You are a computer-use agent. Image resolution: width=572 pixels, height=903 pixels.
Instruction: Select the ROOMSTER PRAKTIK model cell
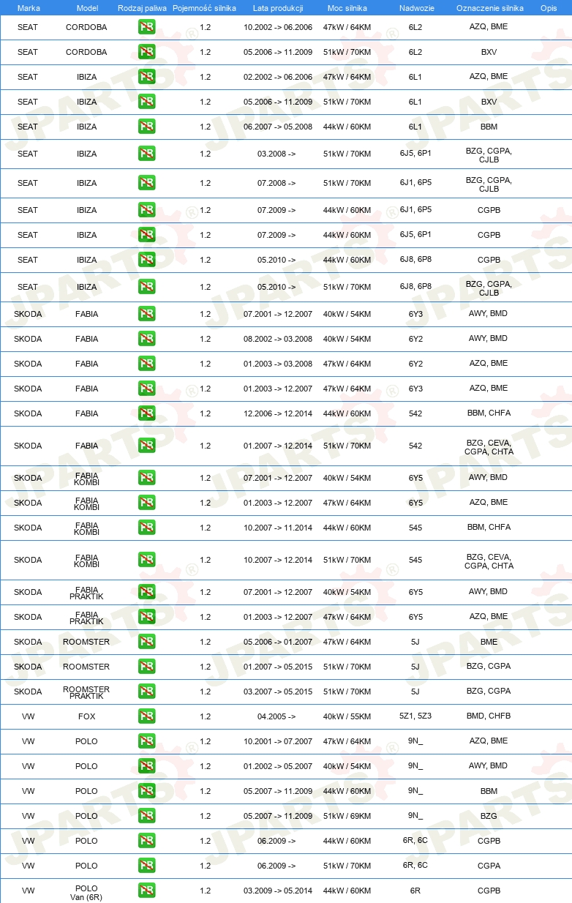click(86, 693)
